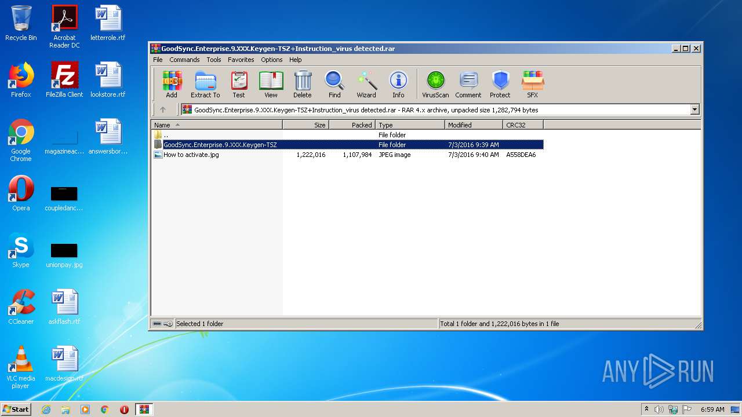Click the Protect shield icon
The image size is (742, 417).
point(500,85)
